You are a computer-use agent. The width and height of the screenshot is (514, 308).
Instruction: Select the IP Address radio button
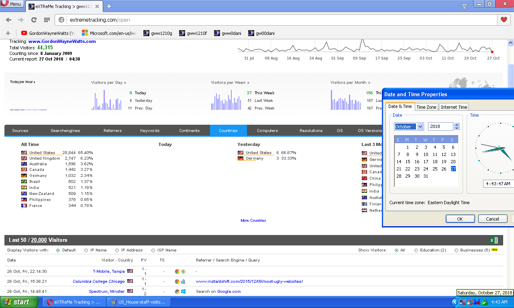[117, 250]
